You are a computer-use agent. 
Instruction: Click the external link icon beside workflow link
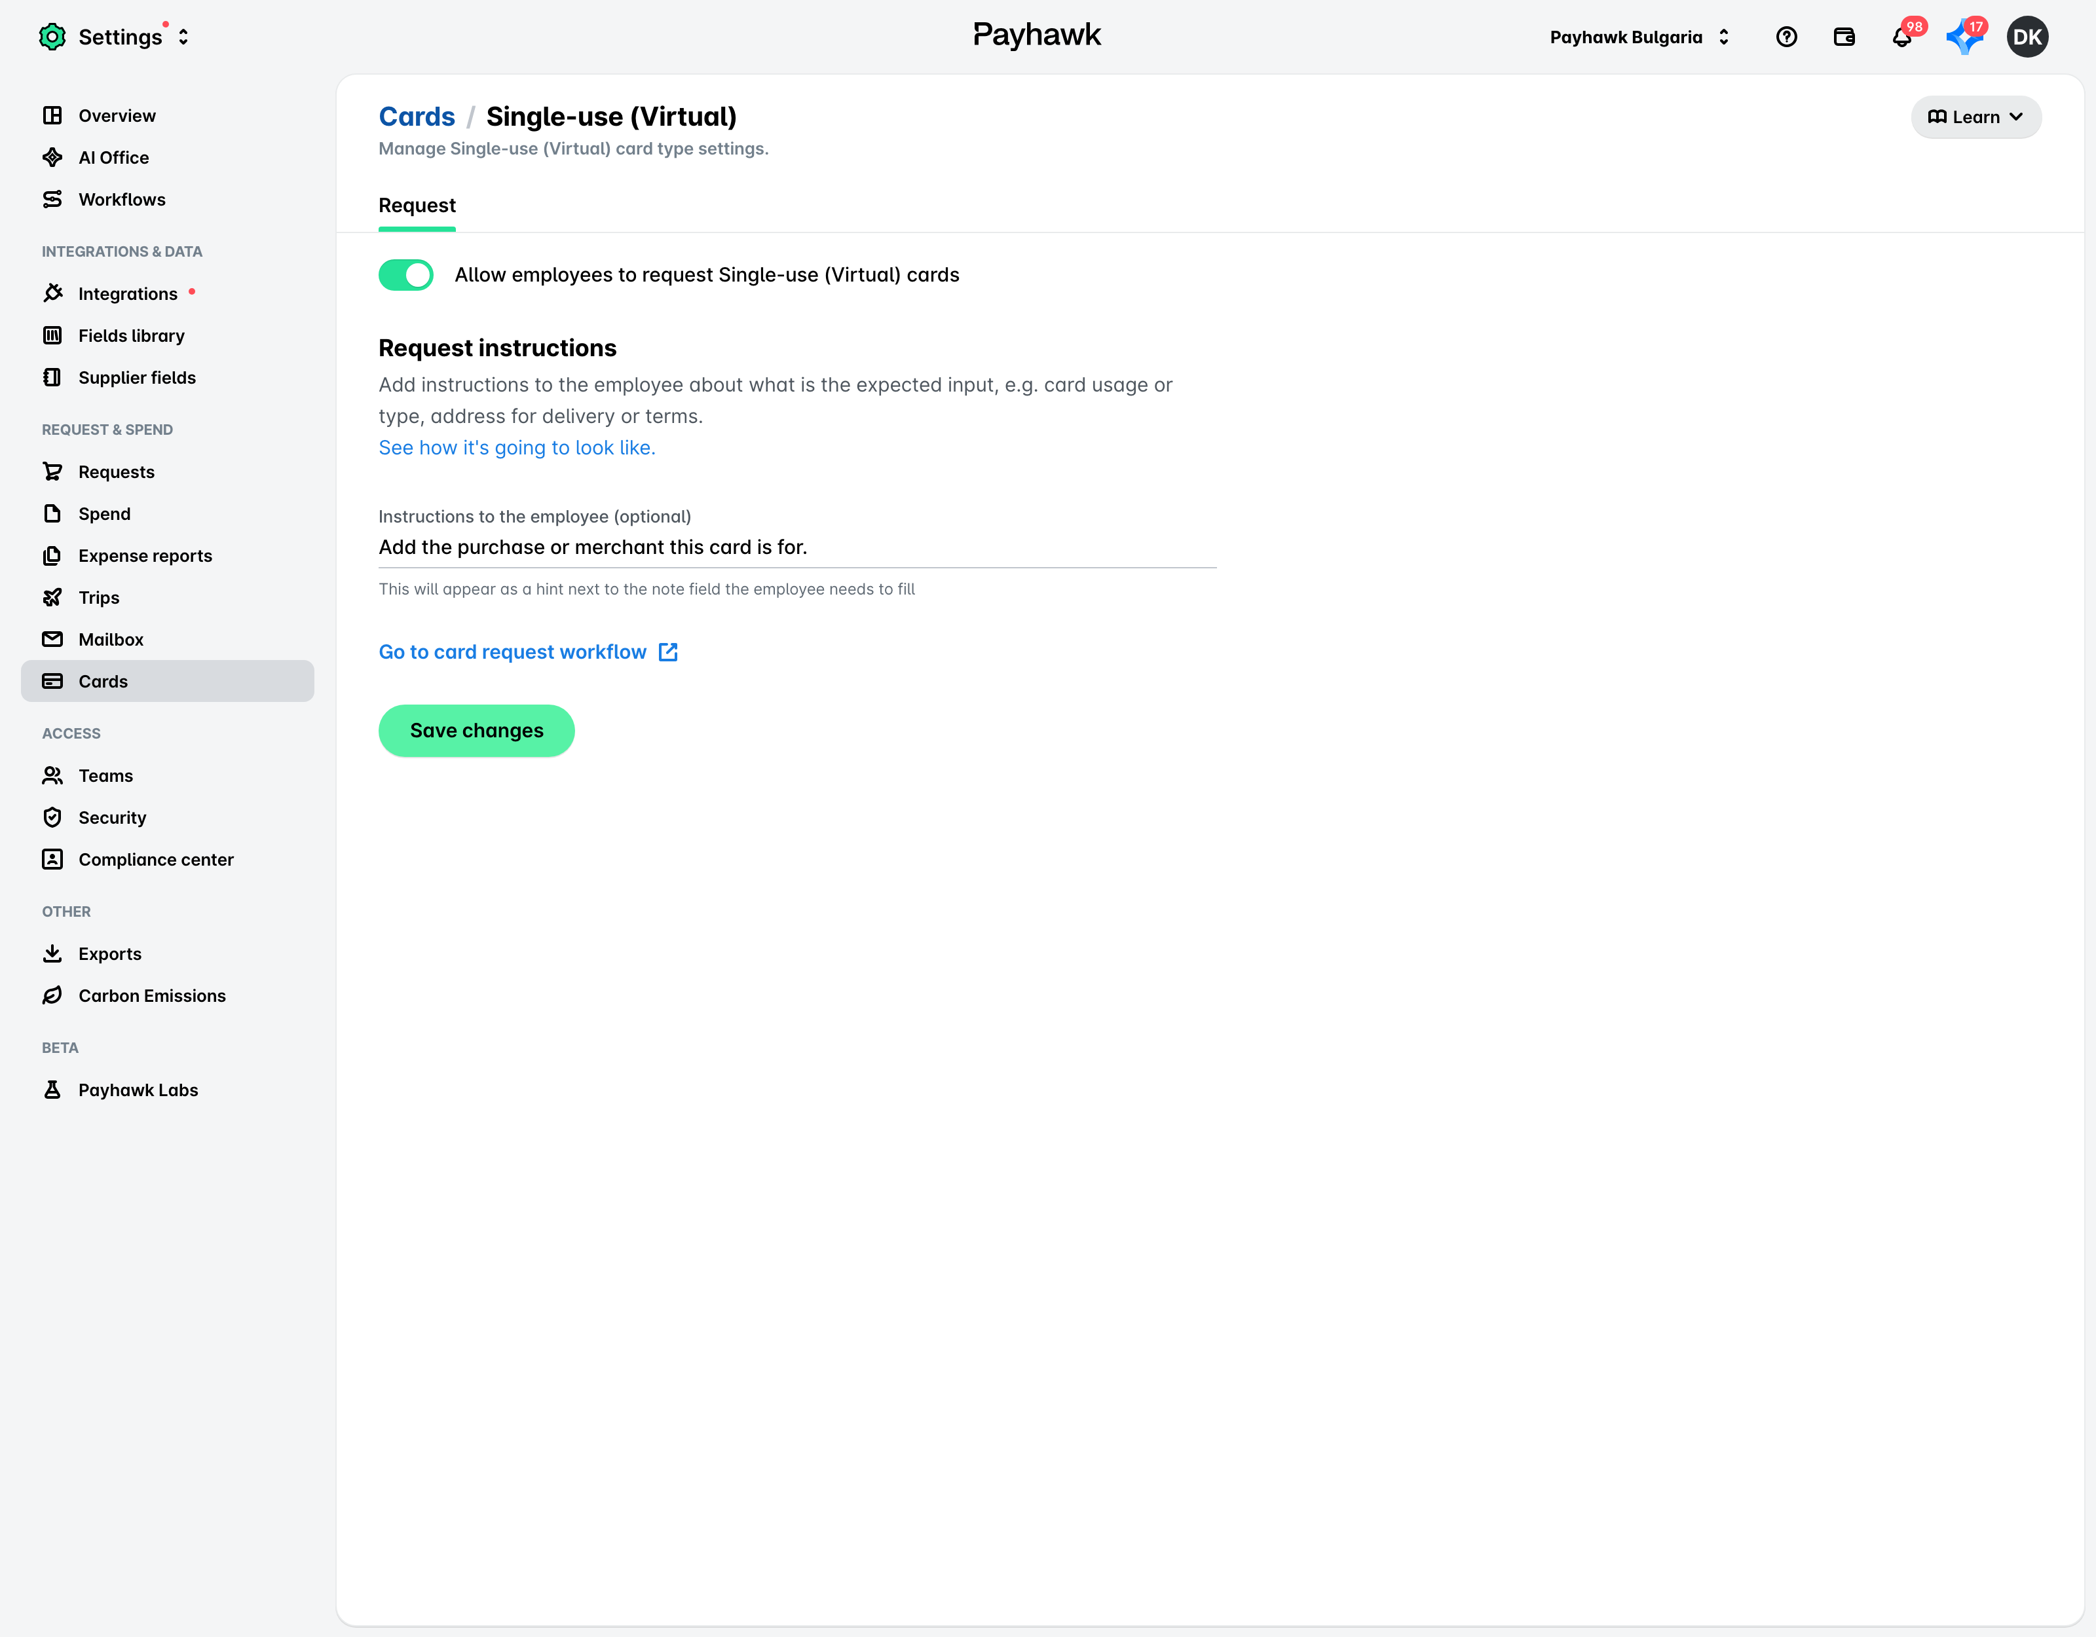[668, 652]
